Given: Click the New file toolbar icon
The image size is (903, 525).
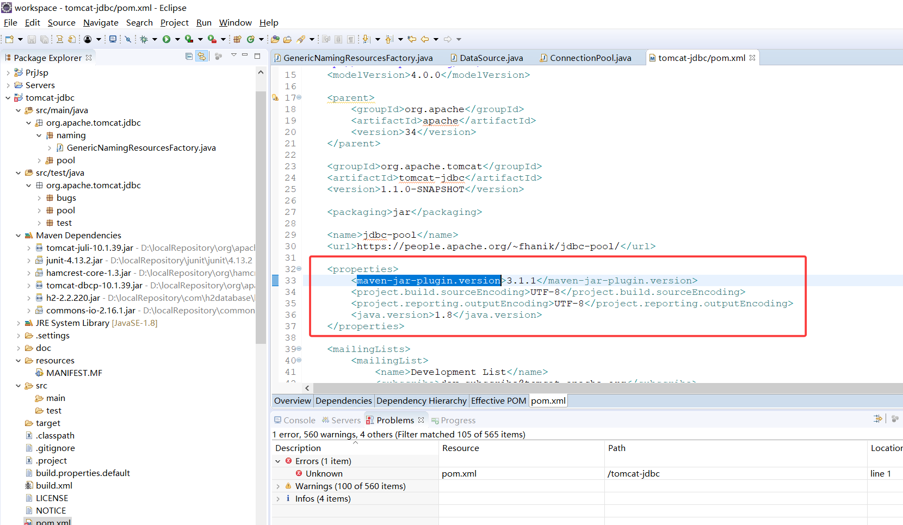Looking at the screenshot, I should 9,39.
